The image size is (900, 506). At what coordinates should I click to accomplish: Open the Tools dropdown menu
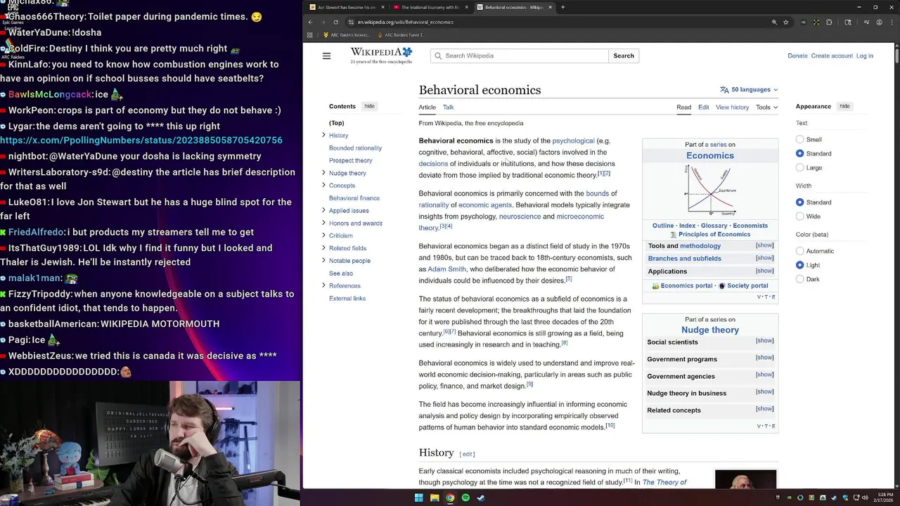(766, 108)
